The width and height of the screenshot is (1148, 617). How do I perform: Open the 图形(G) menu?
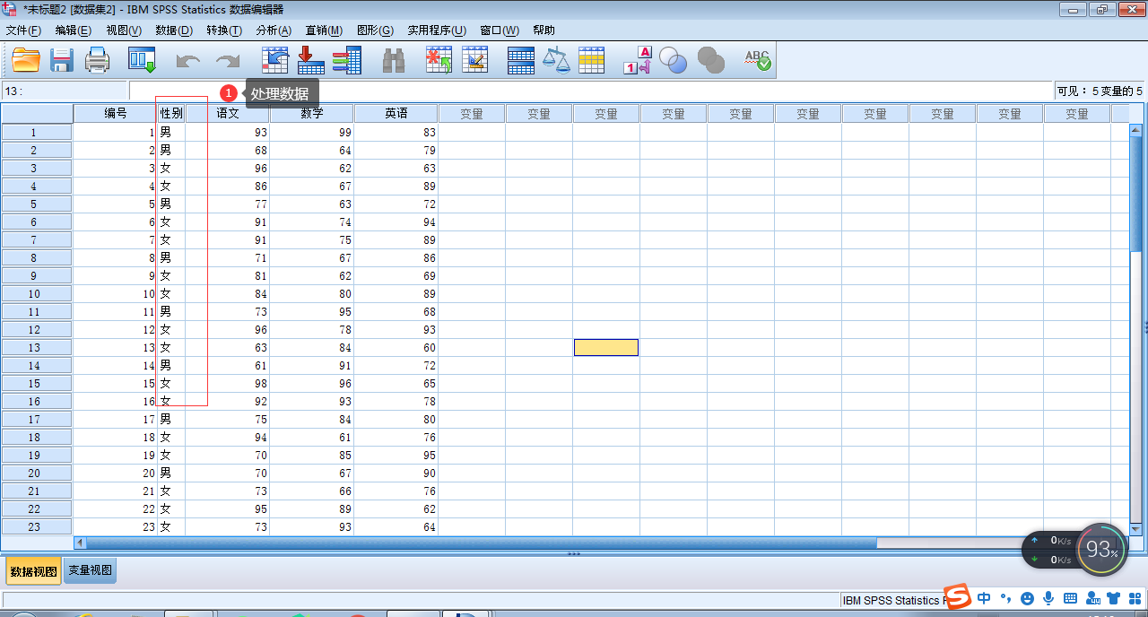click(375, 30)
